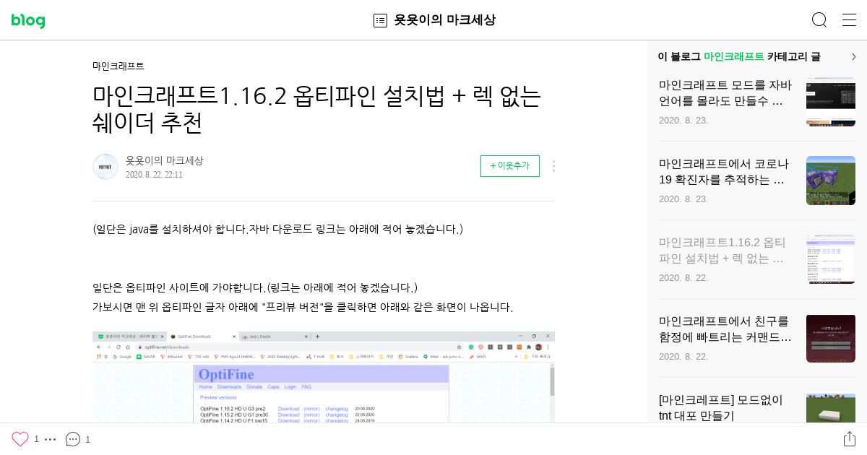The height and width of the screenshot is (455, 867).
Task: Open the post's three-dot options menu
Action: [553, 166]
